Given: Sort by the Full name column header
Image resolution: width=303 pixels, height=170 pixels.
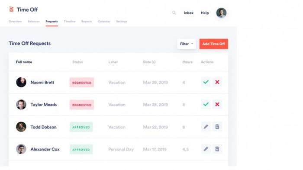Looking at the screenshot, I should click(24, 62).
